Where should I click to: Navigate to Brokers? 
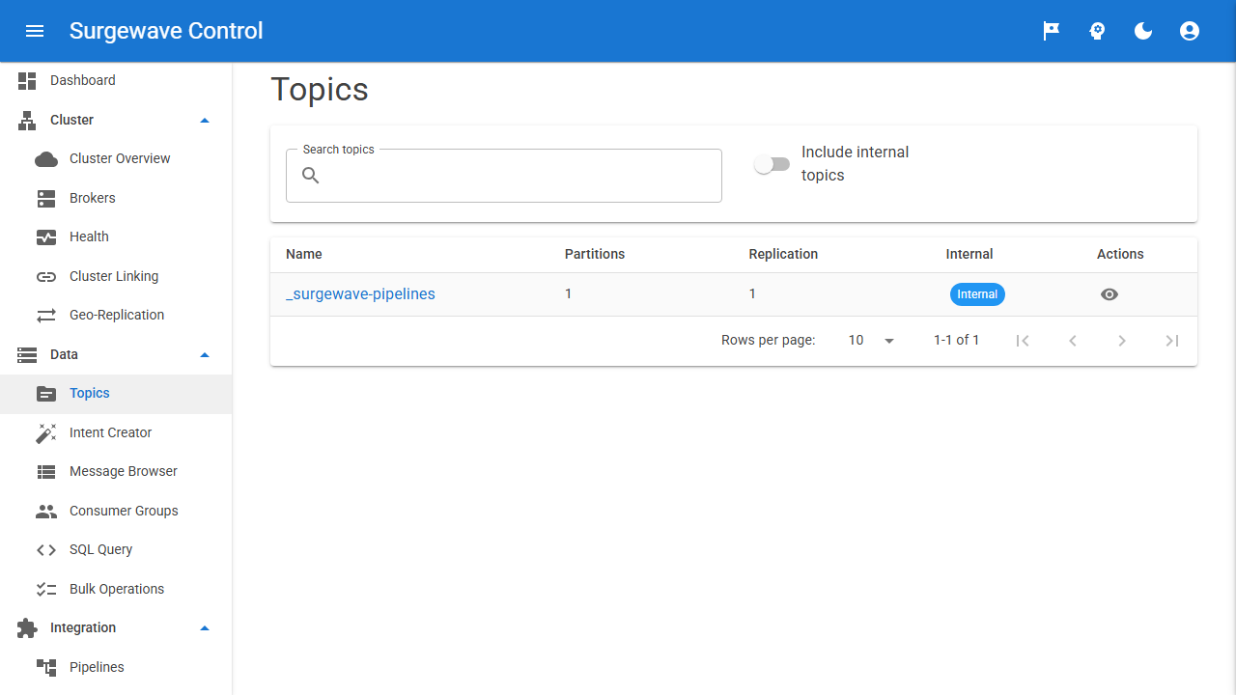click(x=116, y=198)
